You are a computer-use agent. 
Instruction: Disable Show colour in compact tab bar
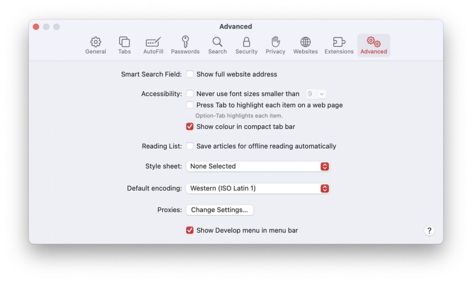coord(189,126)
